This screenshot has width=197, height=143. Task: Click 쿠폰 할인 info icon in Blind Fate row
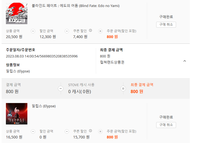[x=90, y=31]
